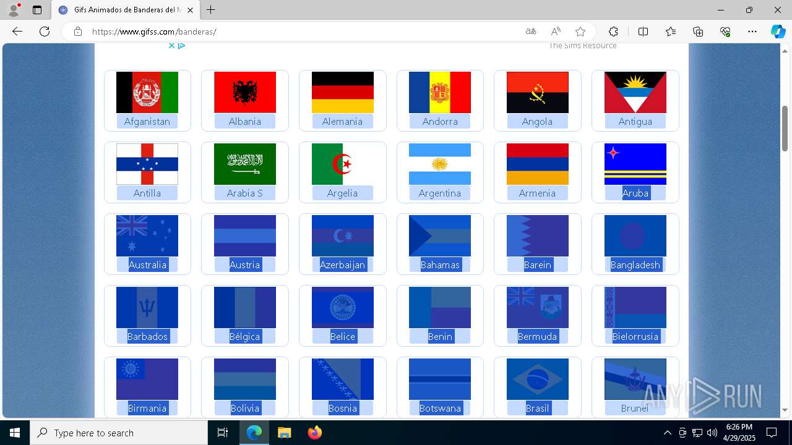792x445 pixels.
Task: Open the Bangladesh flag image
Action: [x=635, y=235]
